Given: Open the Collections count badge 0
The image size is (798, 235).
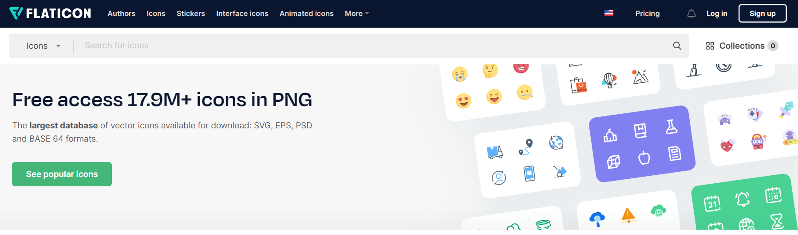Looking at the screenshot, I should tap(773, 46).
